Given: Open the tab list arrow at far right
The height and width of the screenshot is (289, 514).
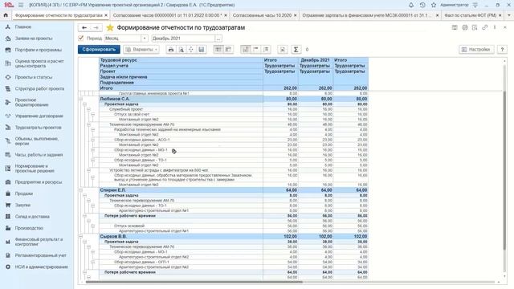Looking at the screenshot, I should click(509, 15).
